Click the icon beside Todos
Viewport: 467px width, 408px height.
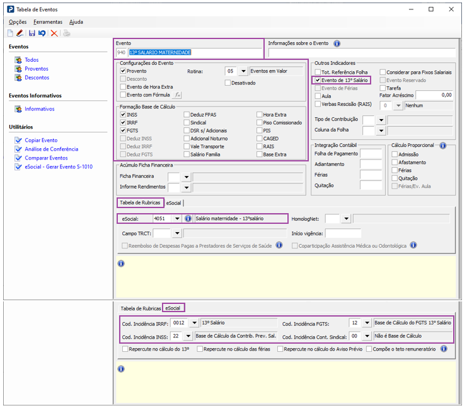18,60
